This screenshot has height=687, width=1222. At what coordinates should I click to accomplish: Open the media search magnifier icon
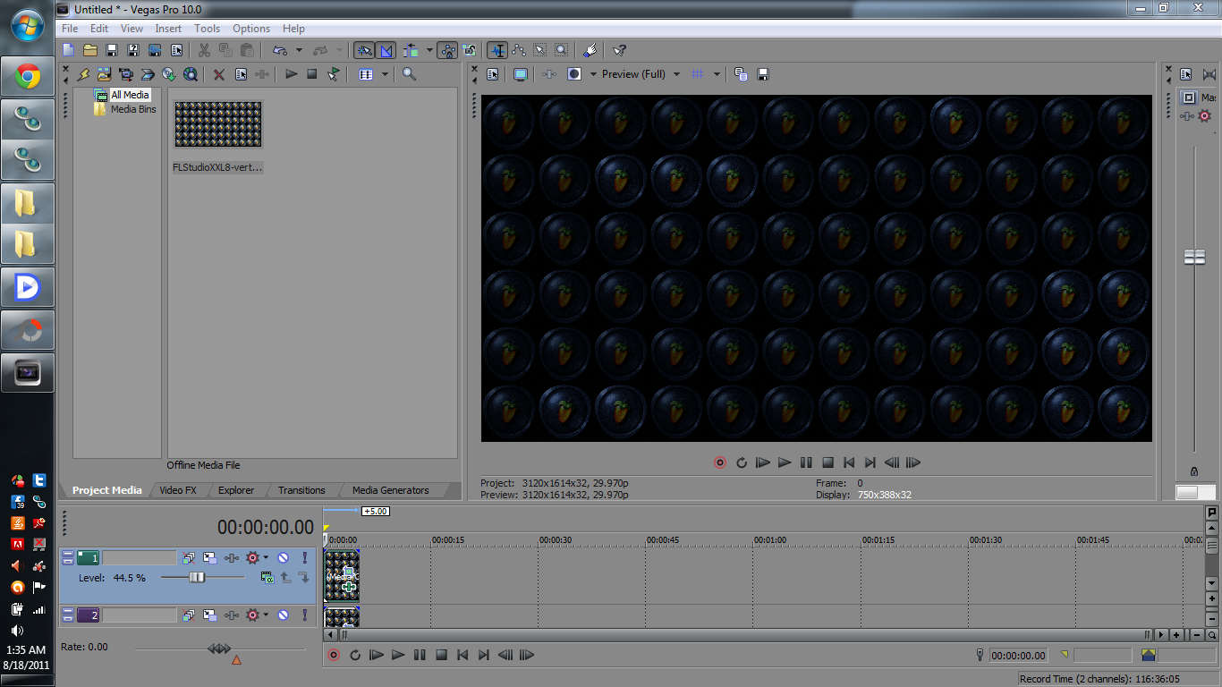[x=410, y=74]
